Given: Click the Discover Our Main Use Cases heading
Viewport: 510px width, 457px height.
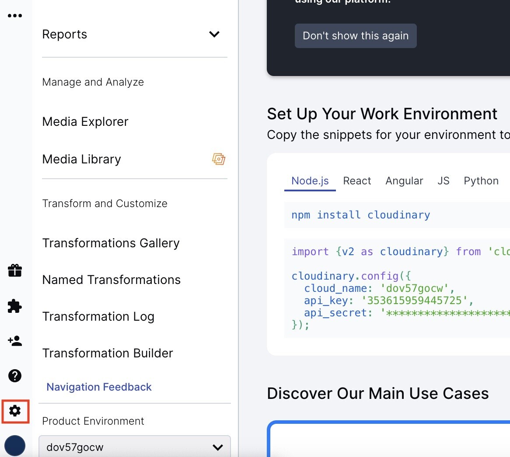Looking at the screenshot, I should point(378,393).
